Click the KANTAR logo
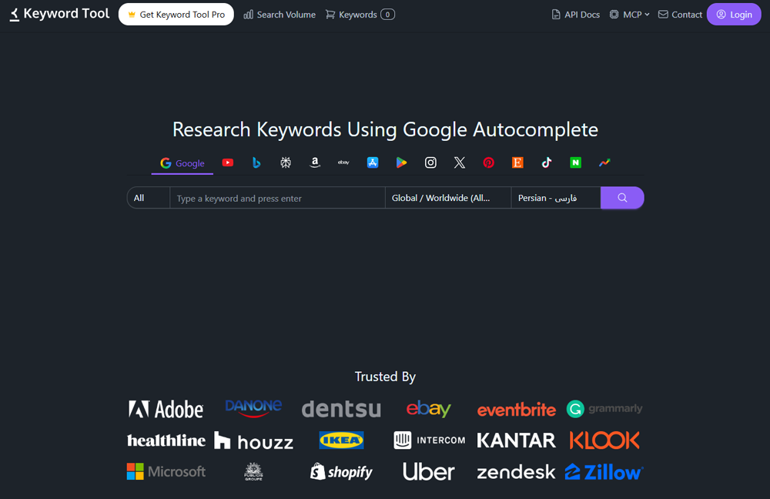 517,440
